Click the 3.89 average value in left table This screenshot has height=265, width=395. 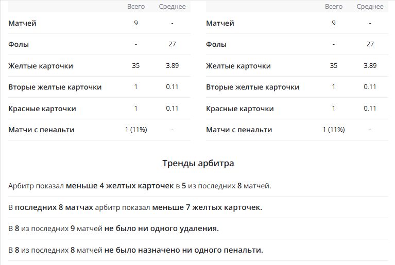pyautogui.click(x=173, y=66)
